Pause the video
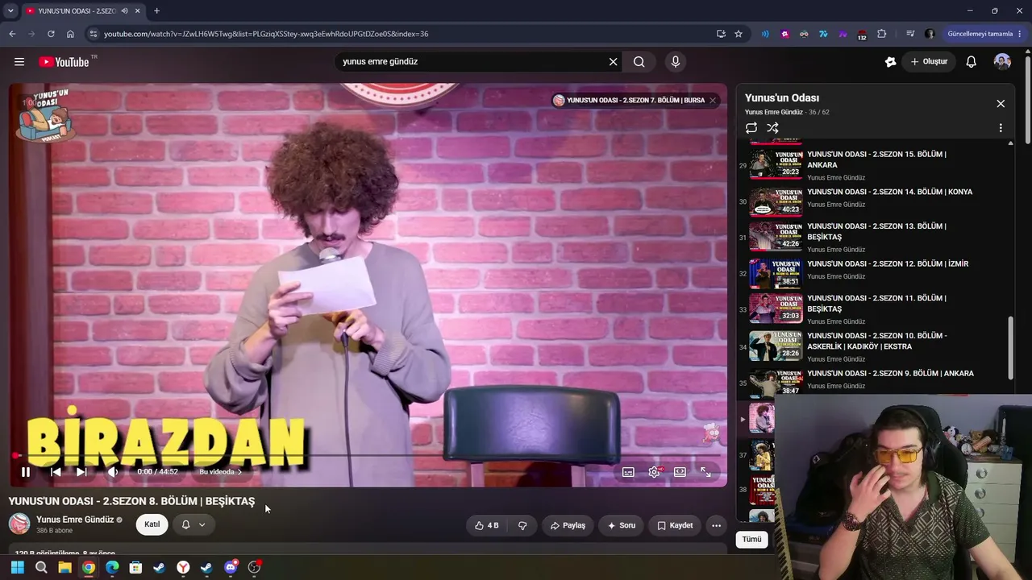1032x580 pixels. coord(25,472)
